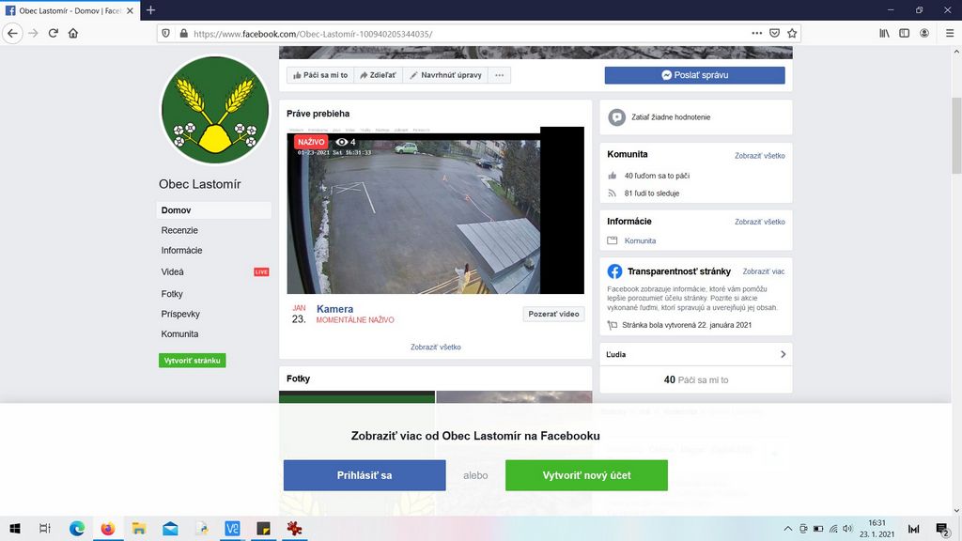Open the network Wi-Fi icon in tray
This screenshot has height=541, width=962.
833,528
